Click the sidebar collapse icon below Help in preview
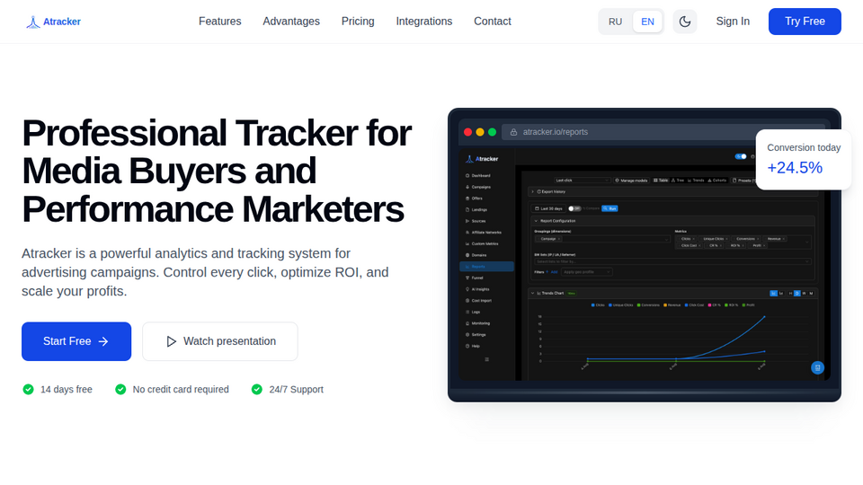This screenshot has height=485, width=863. (x=486, y=359)
